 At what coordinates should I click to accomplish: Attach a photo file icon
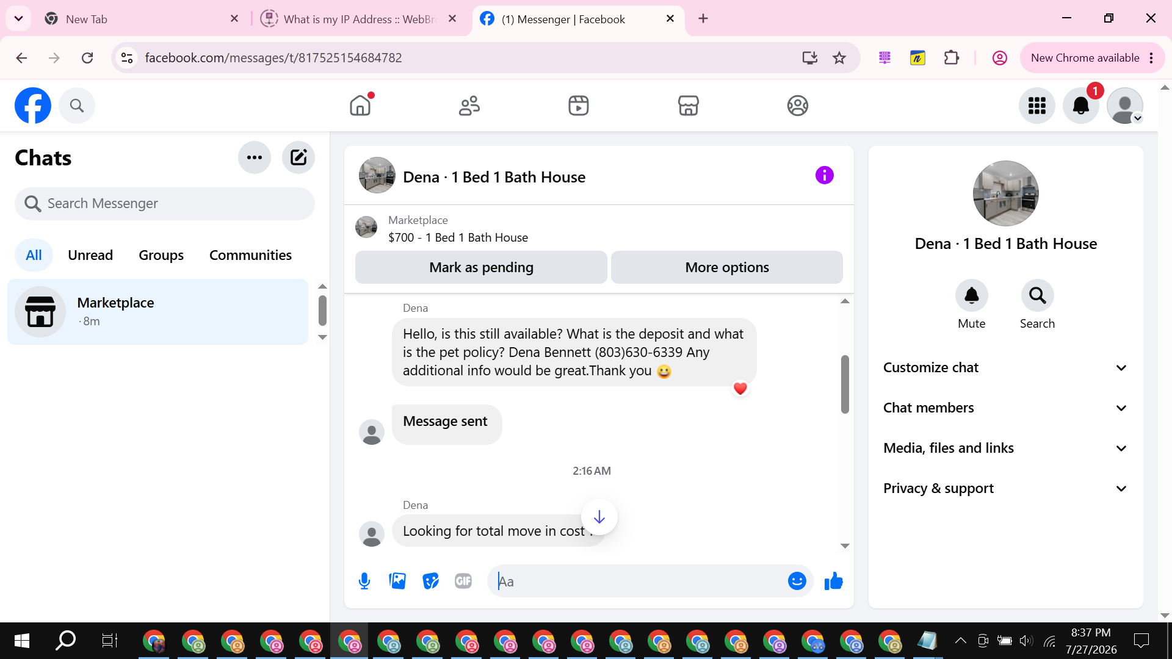pyautogui.click(x=397, y=581)
